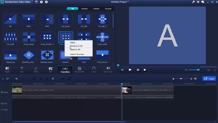Select the Bar transition thumbnail
218x123 pixels.
(x=11, y=19)
